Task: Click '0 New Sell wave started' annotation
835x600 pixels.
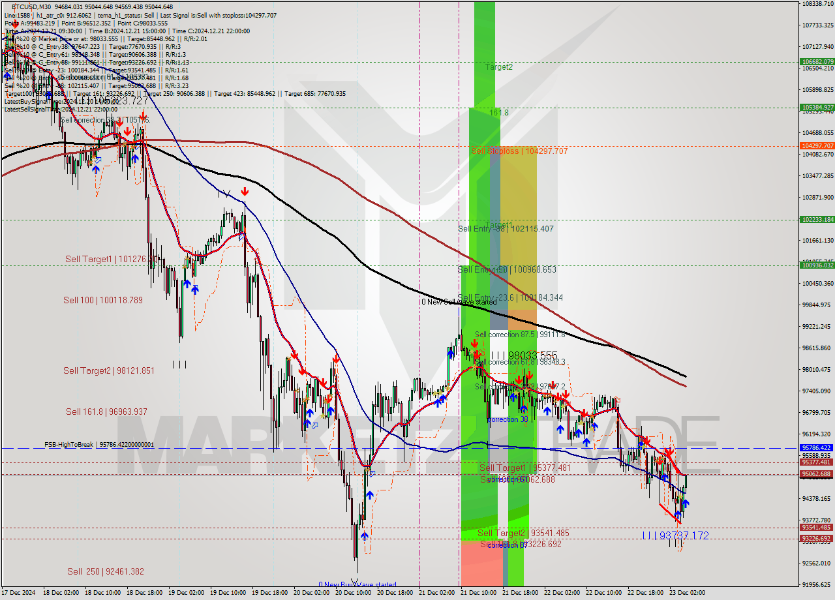Action: tap(459, 302)
